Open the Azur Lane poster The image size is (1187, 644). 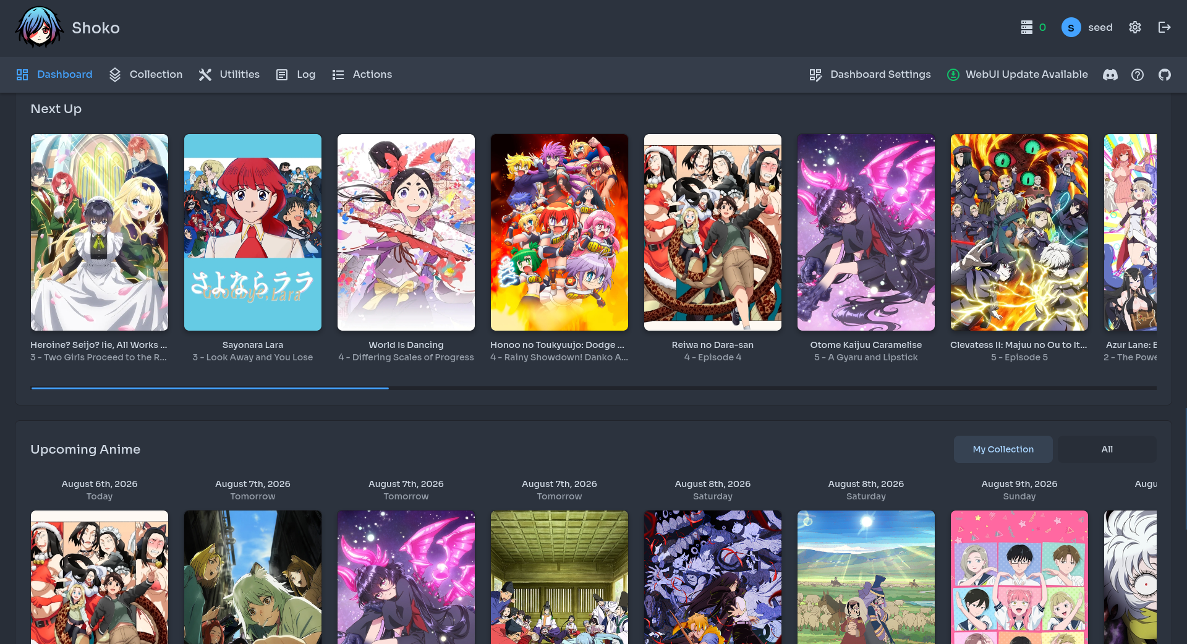1130,232
